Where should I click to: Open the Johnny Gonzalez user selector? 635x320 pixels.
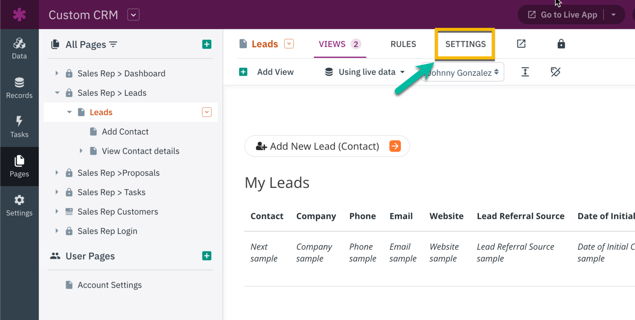pos(463,72)
